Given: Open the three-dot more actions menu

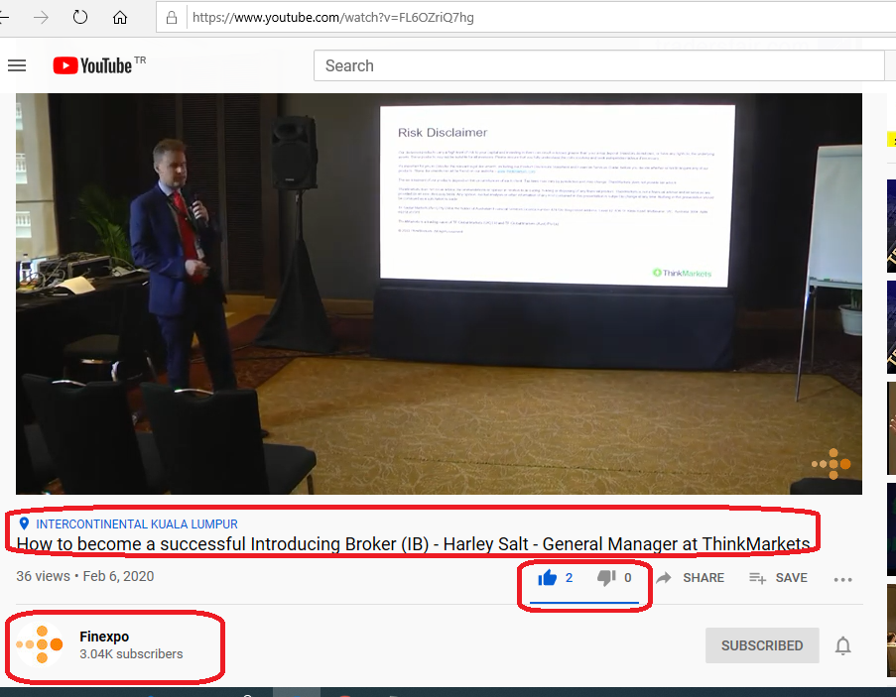Looking at the screenshot, I should click(x=842, y=579).
